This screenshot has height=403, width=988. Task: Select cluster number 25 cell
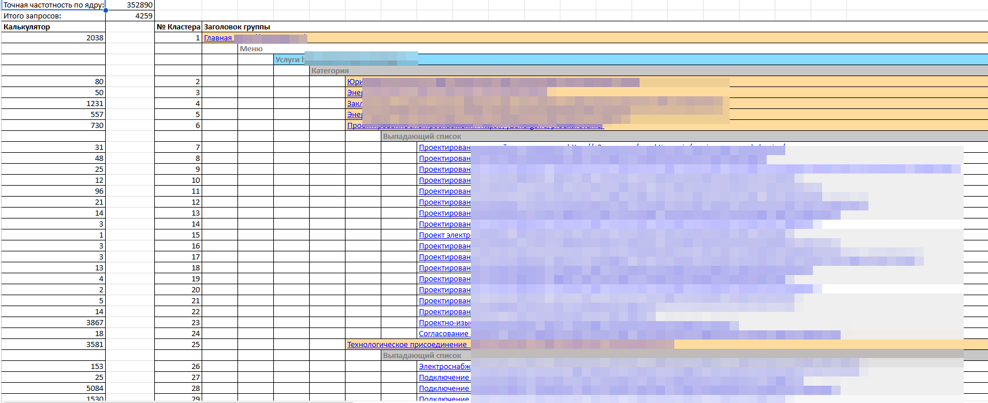[178, 345]
